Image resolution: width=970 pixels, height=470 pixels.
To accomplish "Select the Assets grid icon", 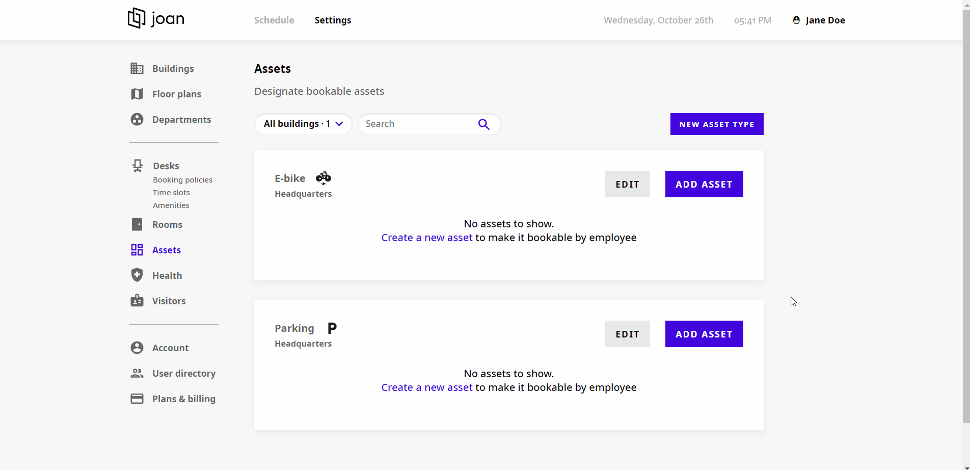I will click(137, 249).
